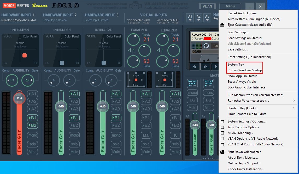Toggle the K button on Voicemeeter AUX
This screenshot has height=174, width=299.
[x=175, y=135]
